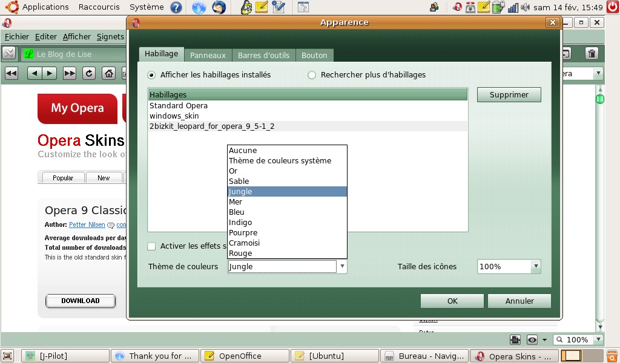Enable the 'Activer les effets' checkbox

[x=152, y=246]
